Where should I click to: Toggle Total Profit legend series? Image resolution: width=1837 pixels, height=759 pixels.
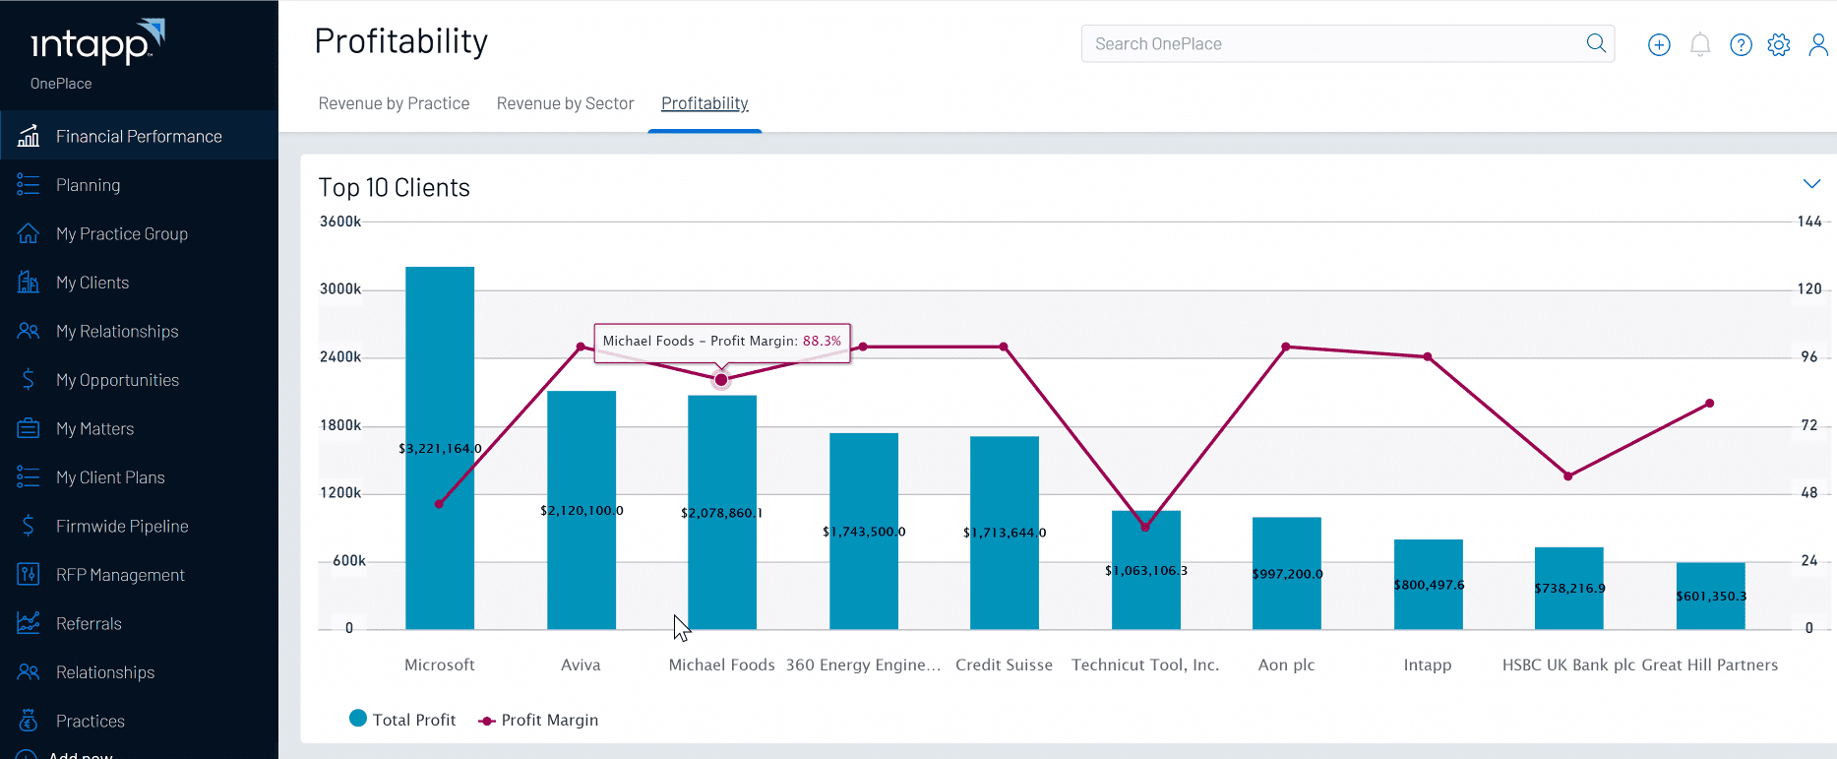(403, 720)
